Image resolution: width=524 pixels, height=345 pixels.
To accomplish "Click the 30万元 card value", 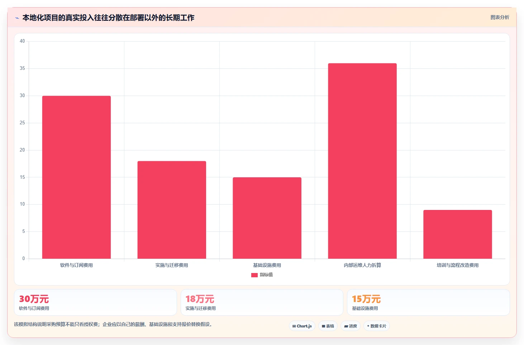I will 34,299.
